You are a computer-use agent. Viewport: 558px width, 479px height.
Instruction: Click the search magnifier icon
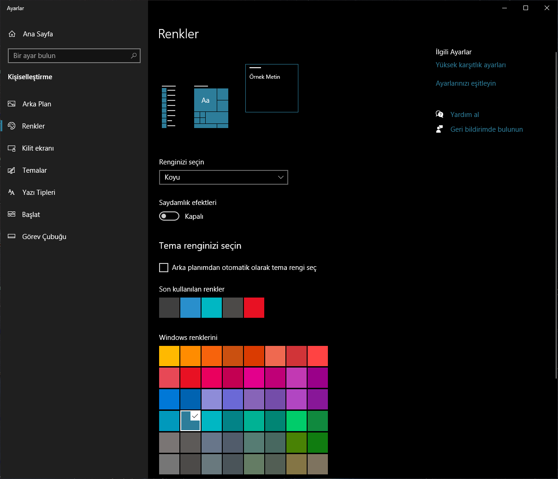[134, 56]
